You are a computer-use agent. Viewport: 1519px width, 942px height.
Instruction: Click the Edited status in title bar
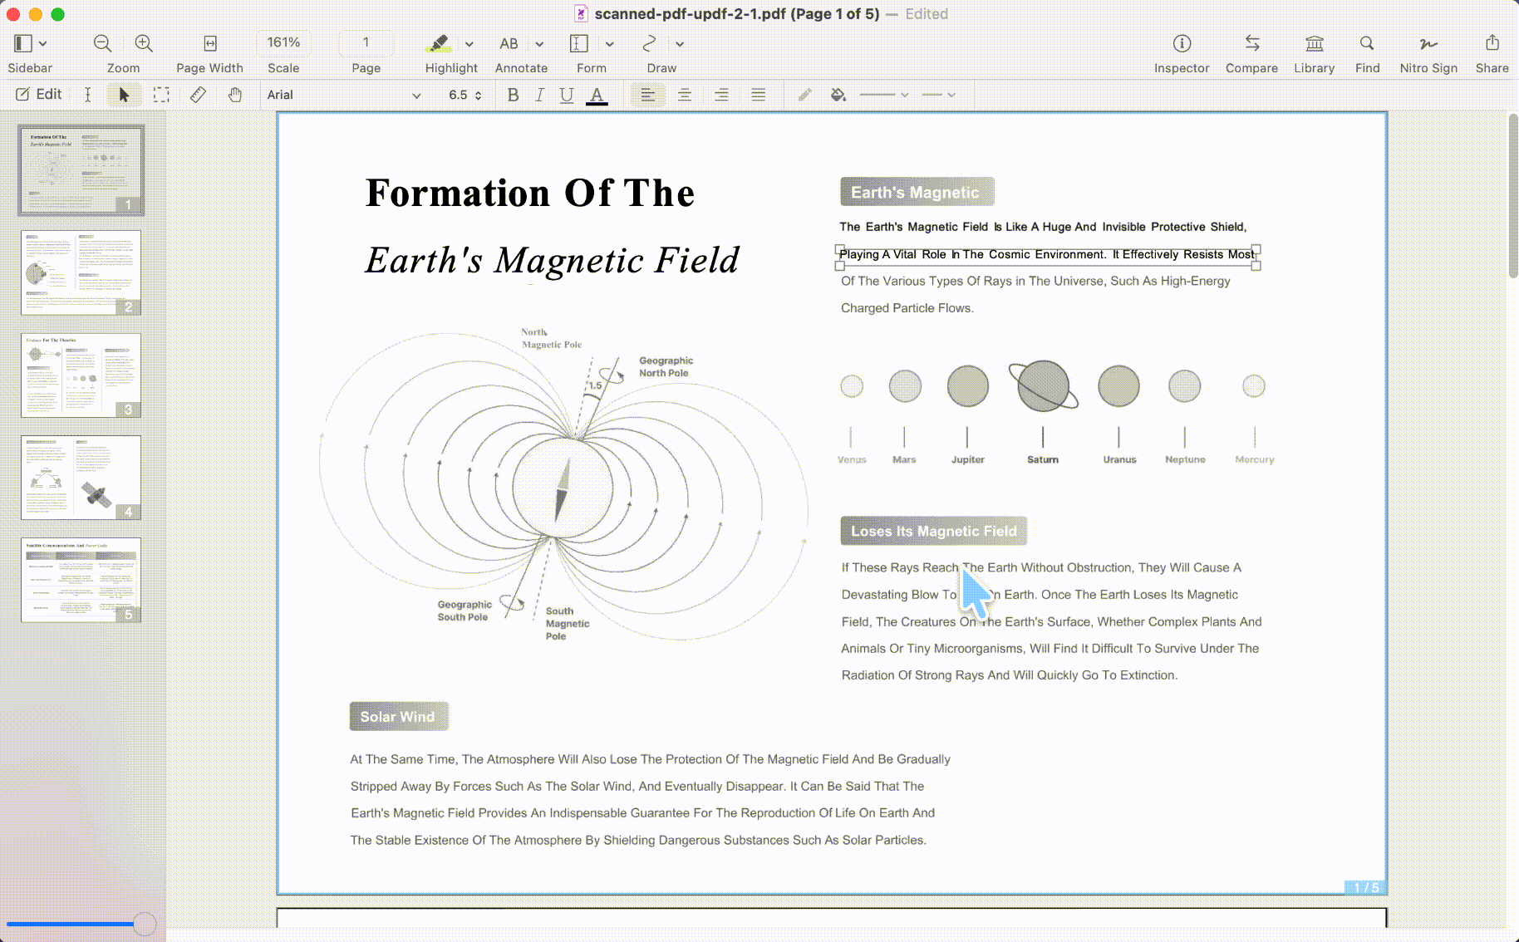tap(927, 14)
